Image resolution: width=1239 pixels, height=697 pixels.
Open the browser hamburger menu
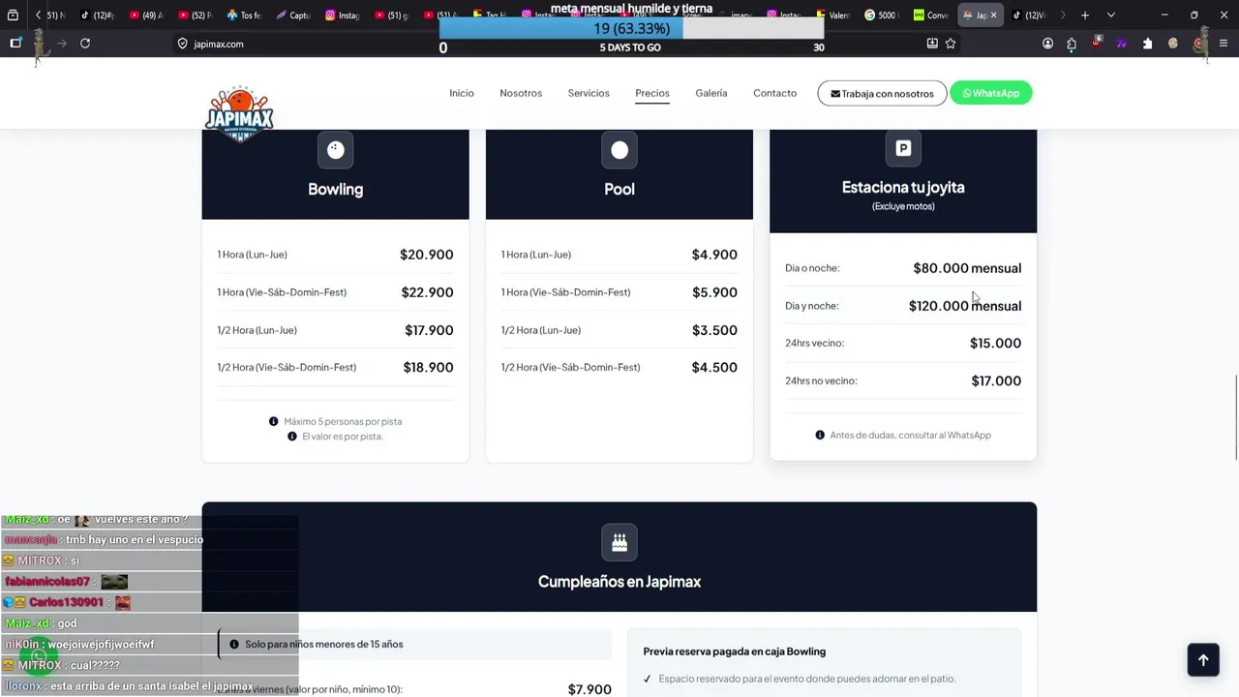[1224, 44]
